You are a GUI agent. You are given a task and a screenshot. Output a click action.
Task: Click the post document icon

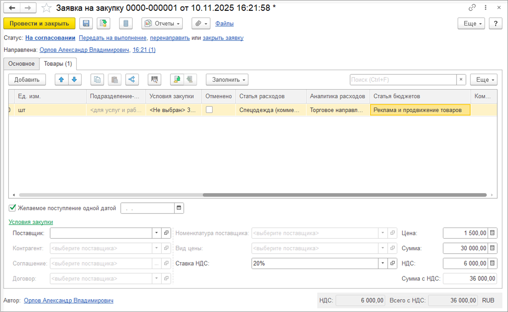[103, 24]
